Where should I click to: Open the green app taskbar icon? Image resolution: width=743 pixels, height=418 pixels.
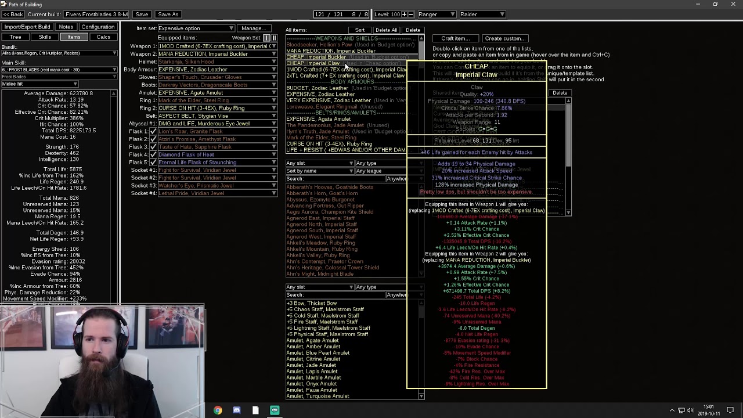(x=275, y=410)
